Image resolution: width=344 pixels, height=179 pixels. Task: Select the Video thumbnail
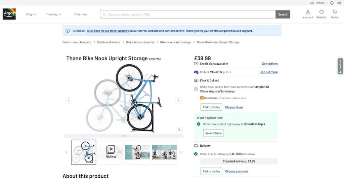pyautogui.click(x=111, y=152)
